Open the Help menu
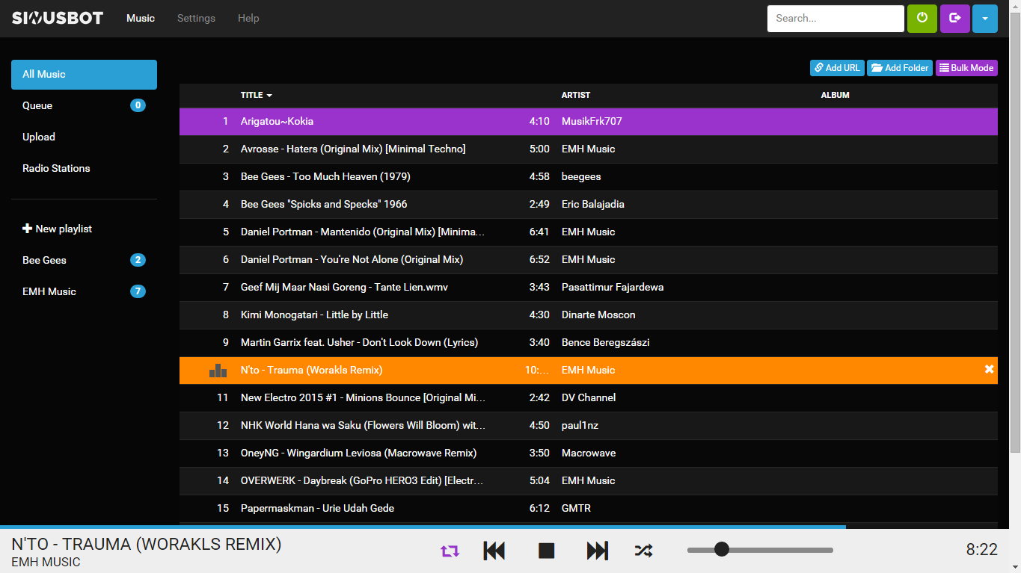Screen dimensions: 1021x573 coord(248,18)
